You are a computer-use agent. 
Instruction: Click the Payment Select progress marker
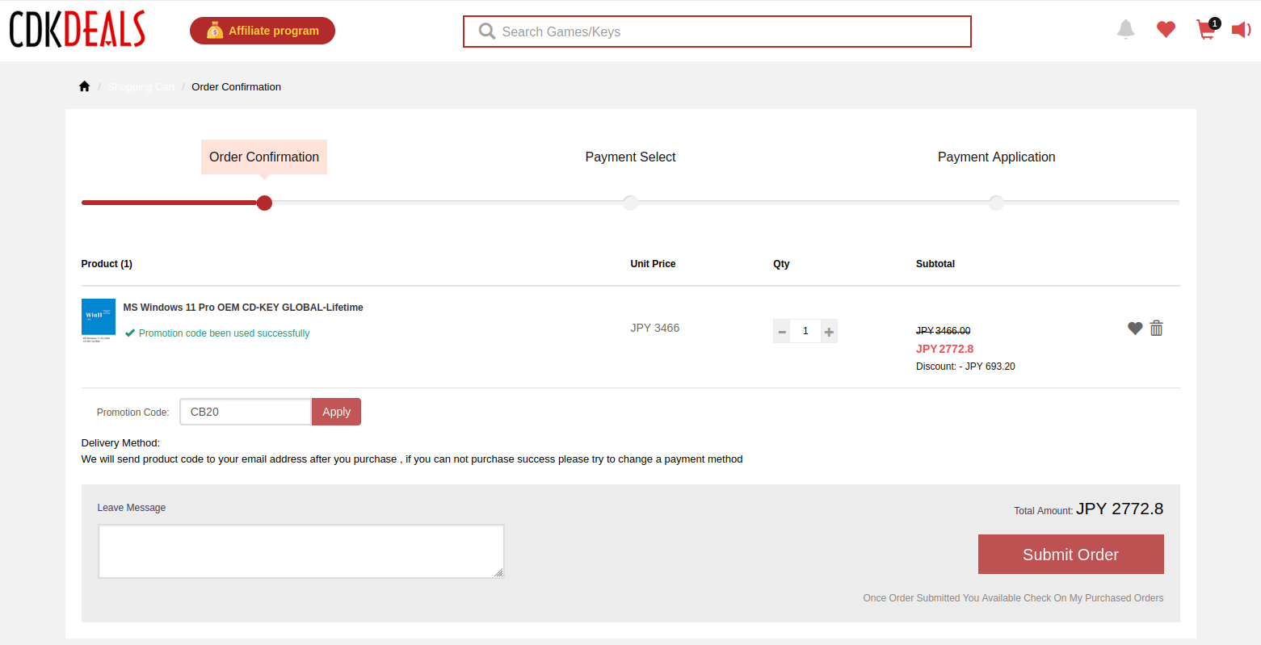click(x=630, y=203)
